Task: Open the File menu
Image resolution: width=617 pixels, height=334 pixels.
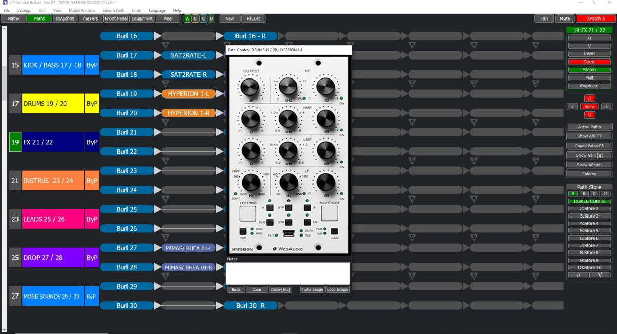Action: point(7,10)
